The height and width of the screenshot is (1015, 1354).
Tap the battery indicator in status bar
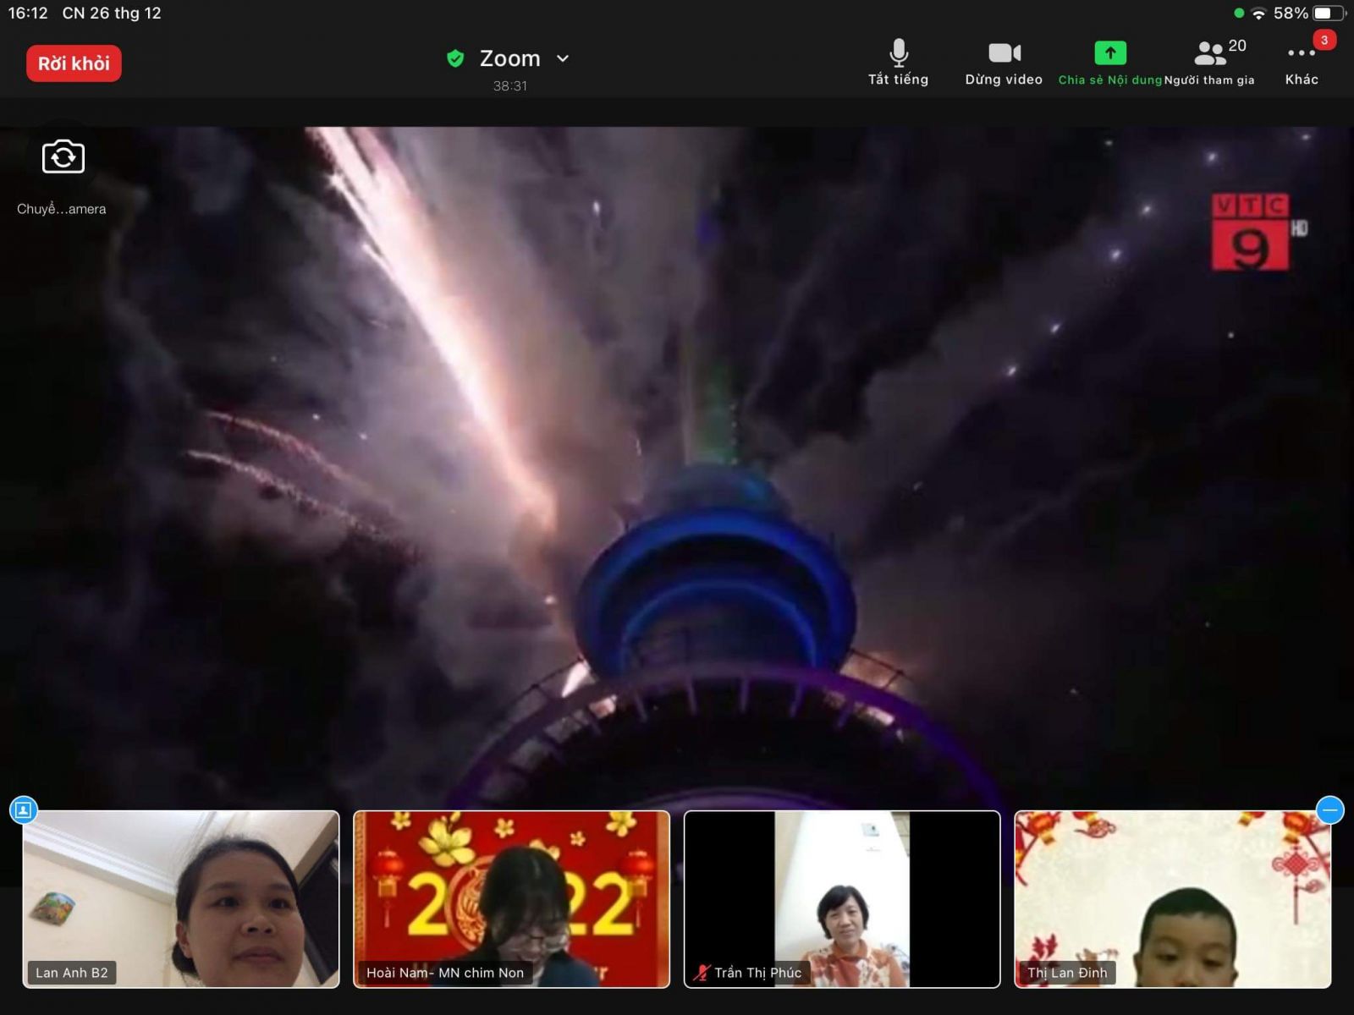(x=1327, y=14)
